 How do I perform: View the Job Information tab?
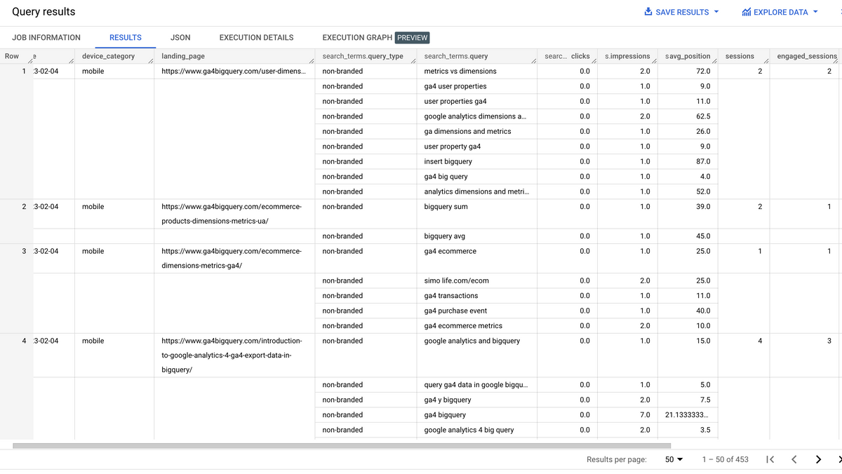46,37
